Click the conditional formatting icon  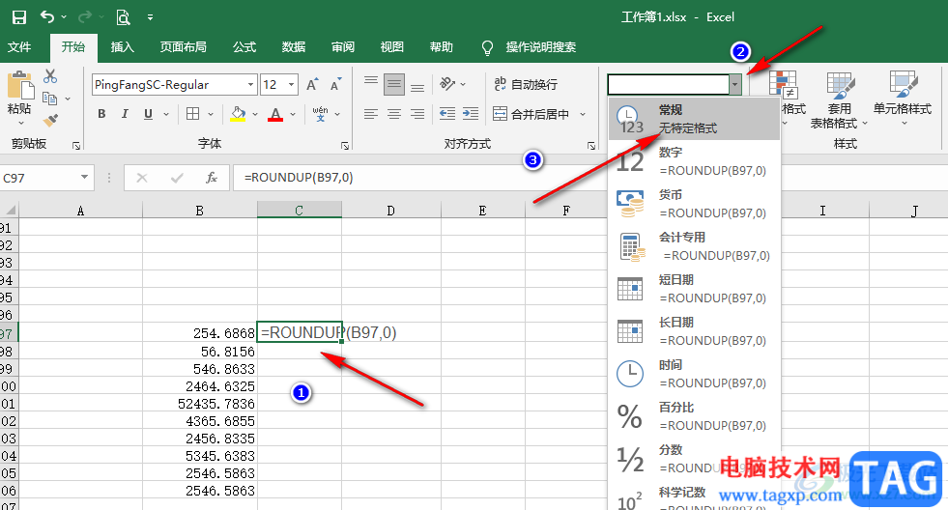coord(784,84)
